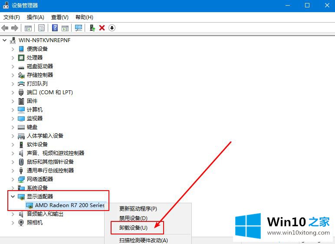335x244 pixels.
Task: Click the scan for hardware changes monitor icon
Action: point(79,28)
